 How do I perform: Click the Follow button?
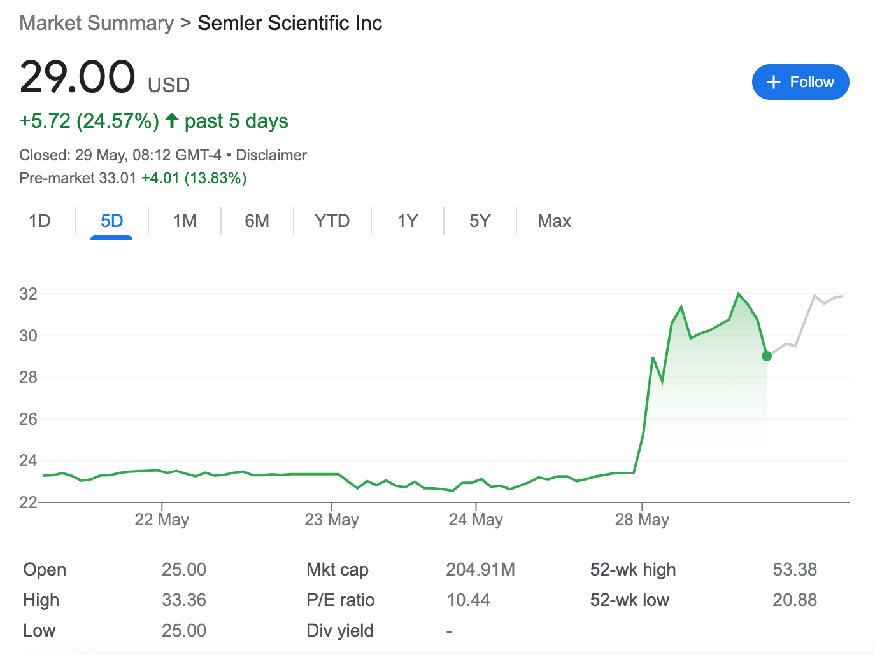[x=800, y=82]
